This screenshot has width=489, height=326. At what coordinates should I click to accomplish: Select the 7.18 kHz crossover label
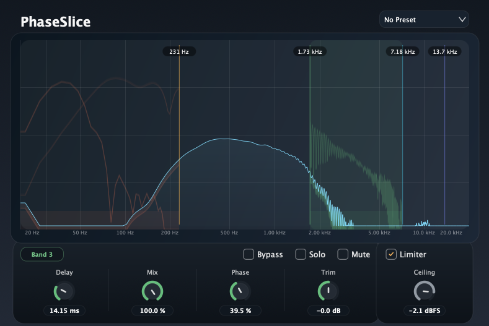403,52
